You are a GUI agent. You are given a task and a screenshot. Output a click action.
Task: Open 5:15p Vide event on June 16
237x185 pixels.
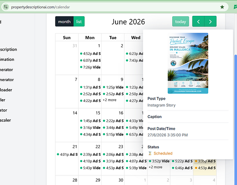point(113,134)
